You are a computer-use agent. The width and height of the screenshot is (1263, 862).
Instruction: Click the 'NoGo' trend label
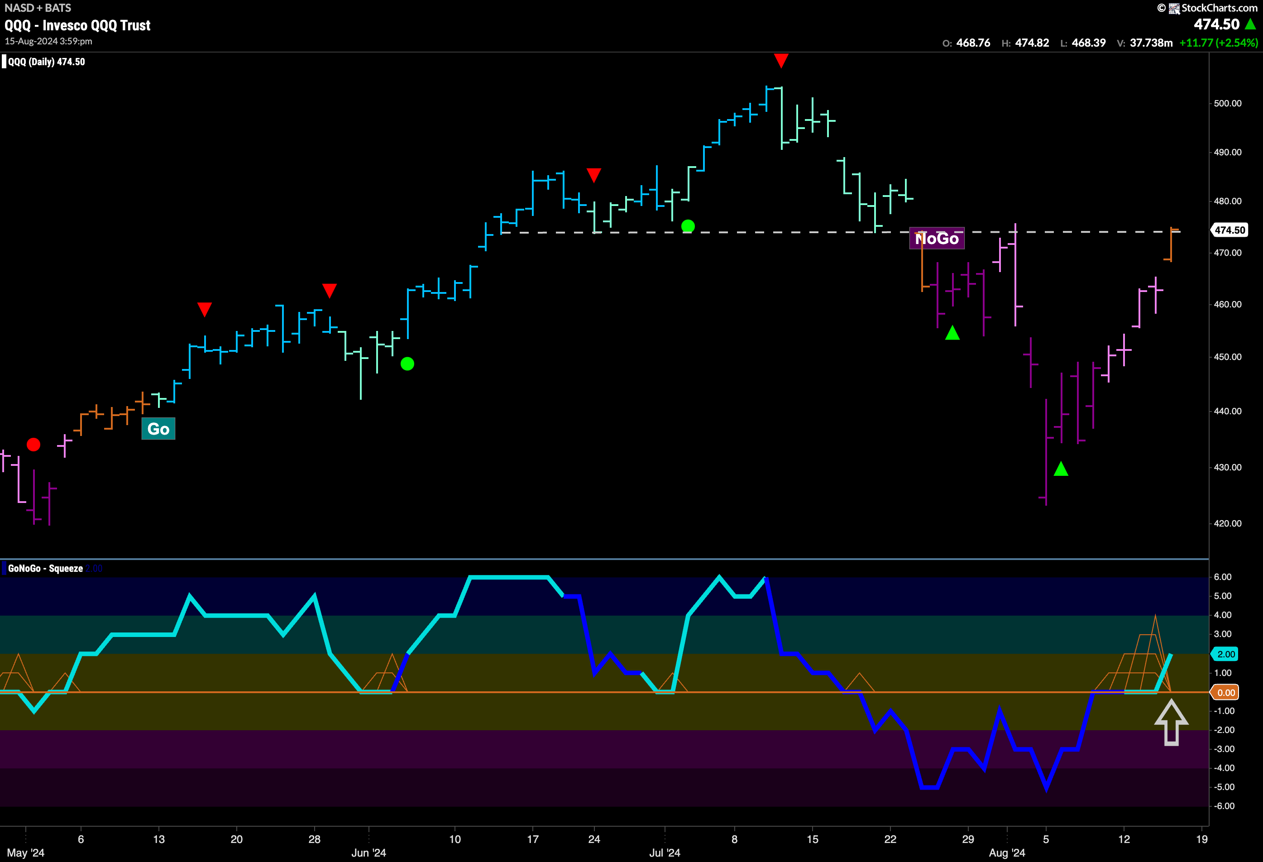[937, 239]
